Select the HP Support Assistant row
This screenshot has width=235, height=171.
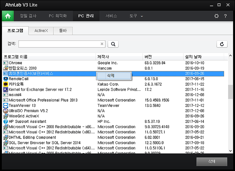[x=114, y=121]
